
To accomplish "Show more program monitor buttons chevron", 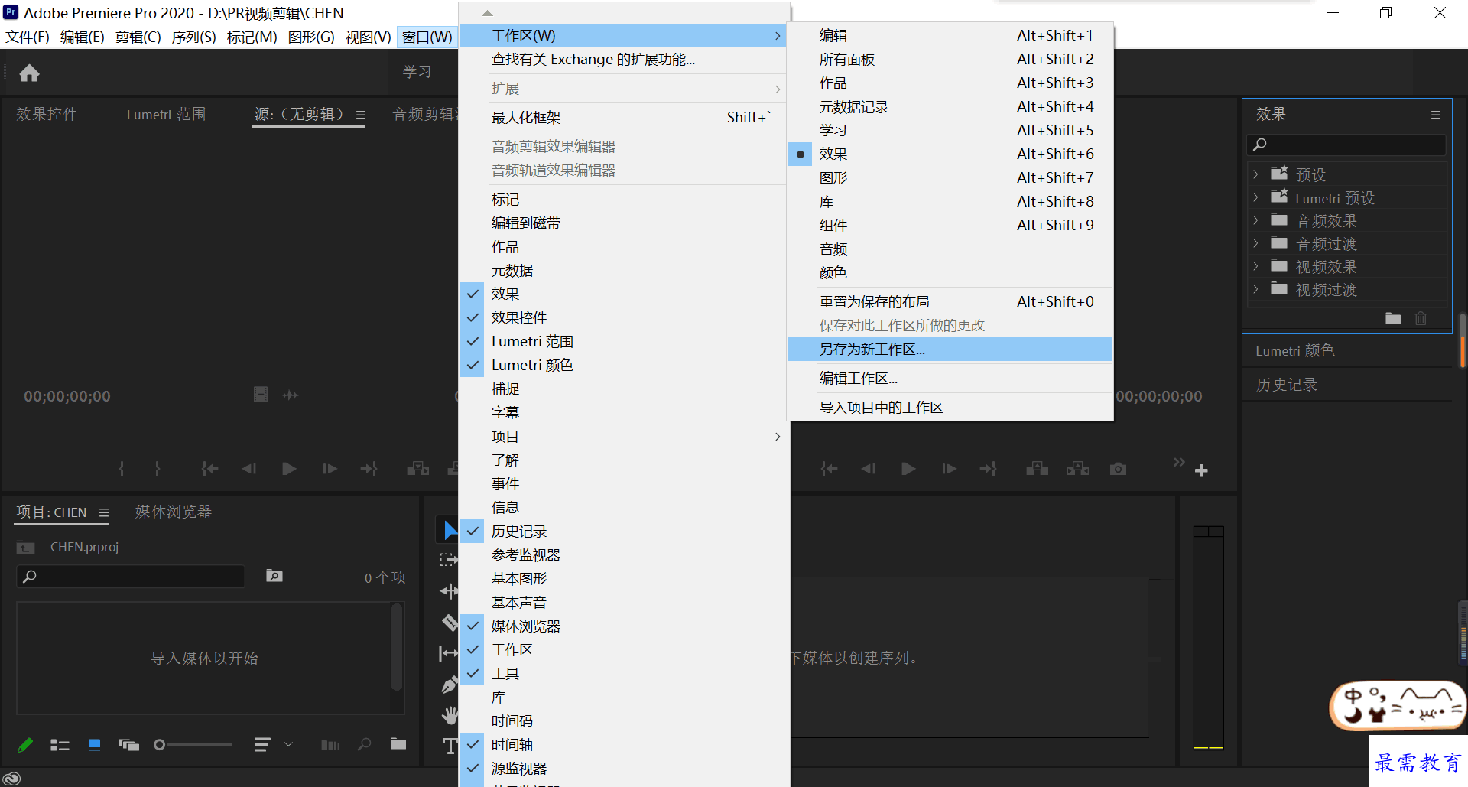I will tap(1178, 462).
